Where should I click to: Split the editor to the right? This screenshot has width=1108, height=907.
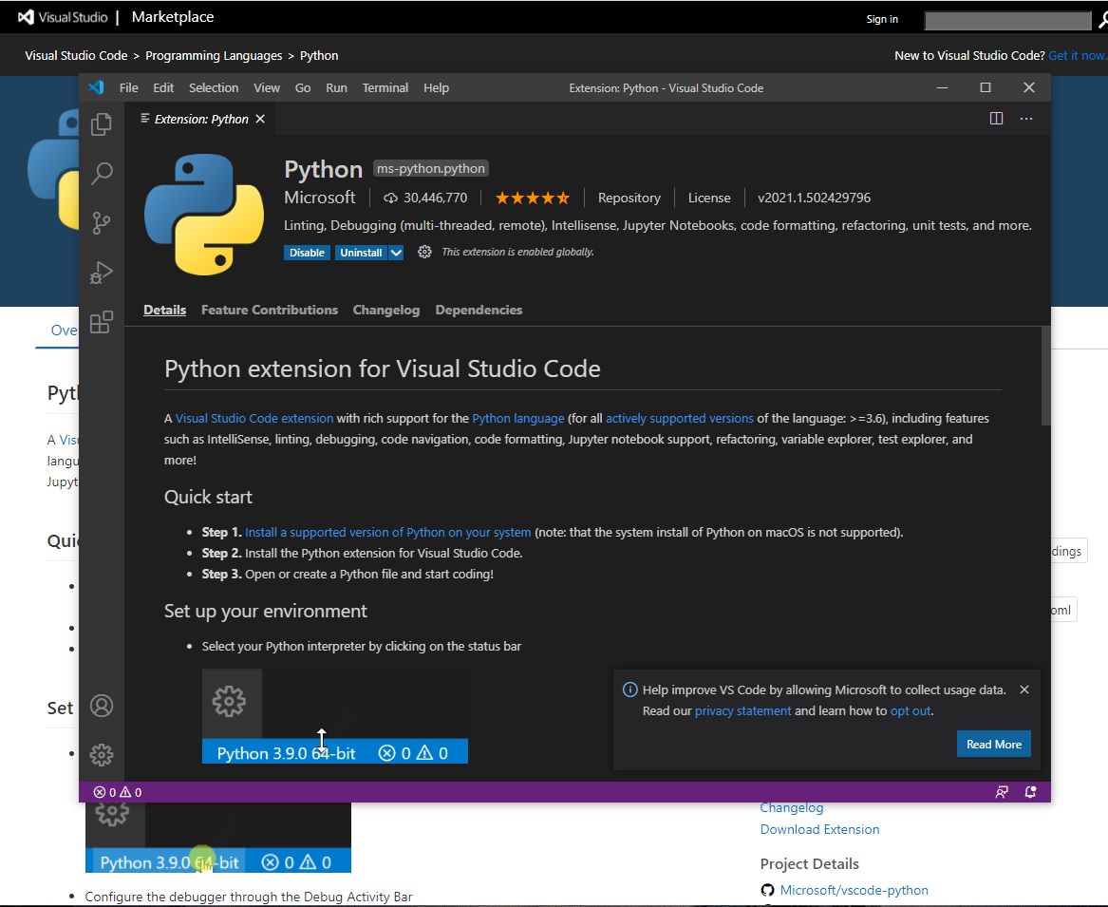pyautogui.click(x=996, y=119)
